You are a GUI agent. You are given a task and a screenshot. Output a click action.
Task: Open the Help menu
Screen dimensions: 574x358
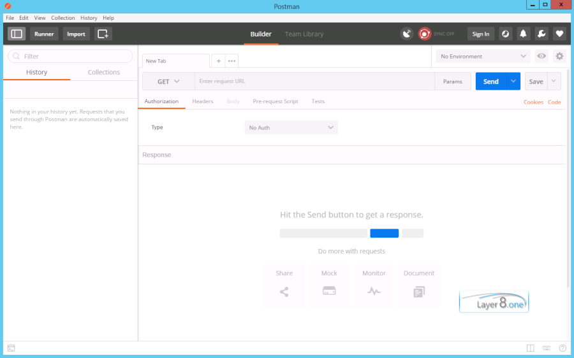[108, 18]
